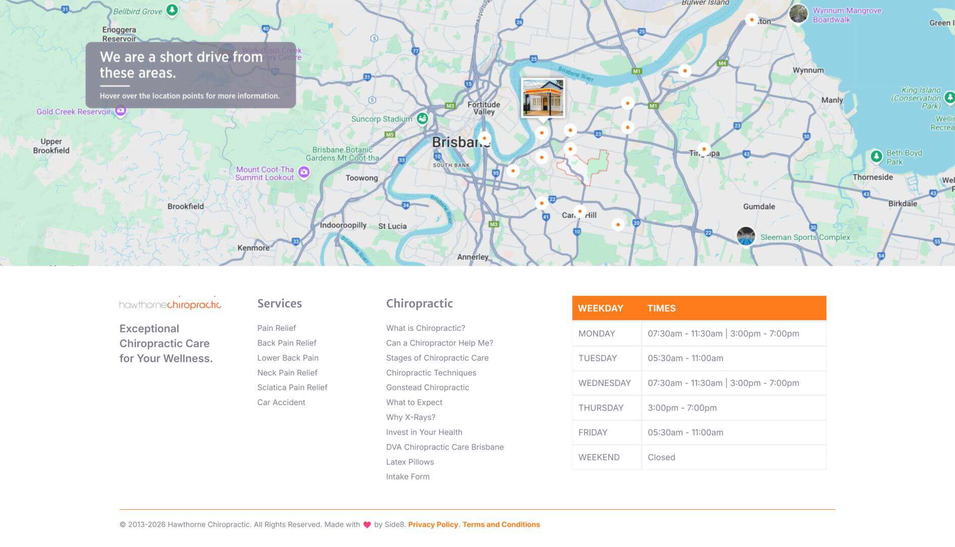
Task: Click the clinic building photo marker
Action: point(543,98)
